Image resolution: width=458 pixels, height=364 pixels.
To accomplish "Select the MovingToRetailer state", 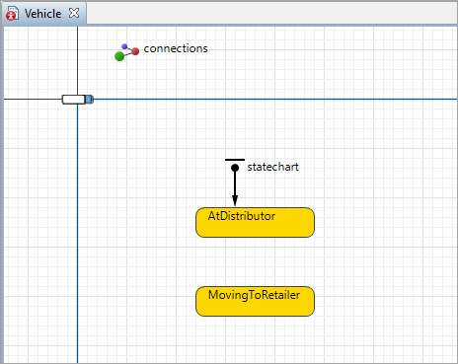I will (x=255, y=301).
